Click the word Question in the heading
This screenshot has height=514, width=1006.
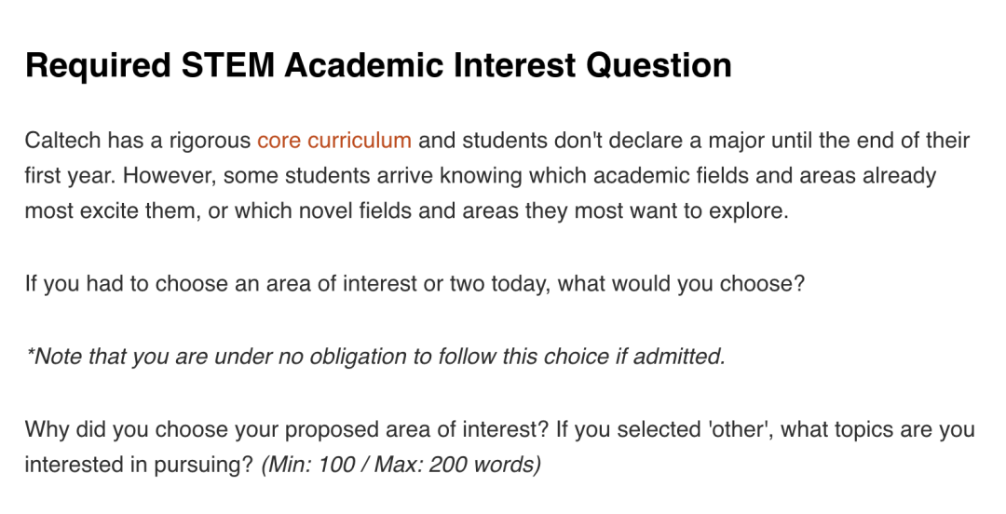pyautogui.click(x=659, y=65)
